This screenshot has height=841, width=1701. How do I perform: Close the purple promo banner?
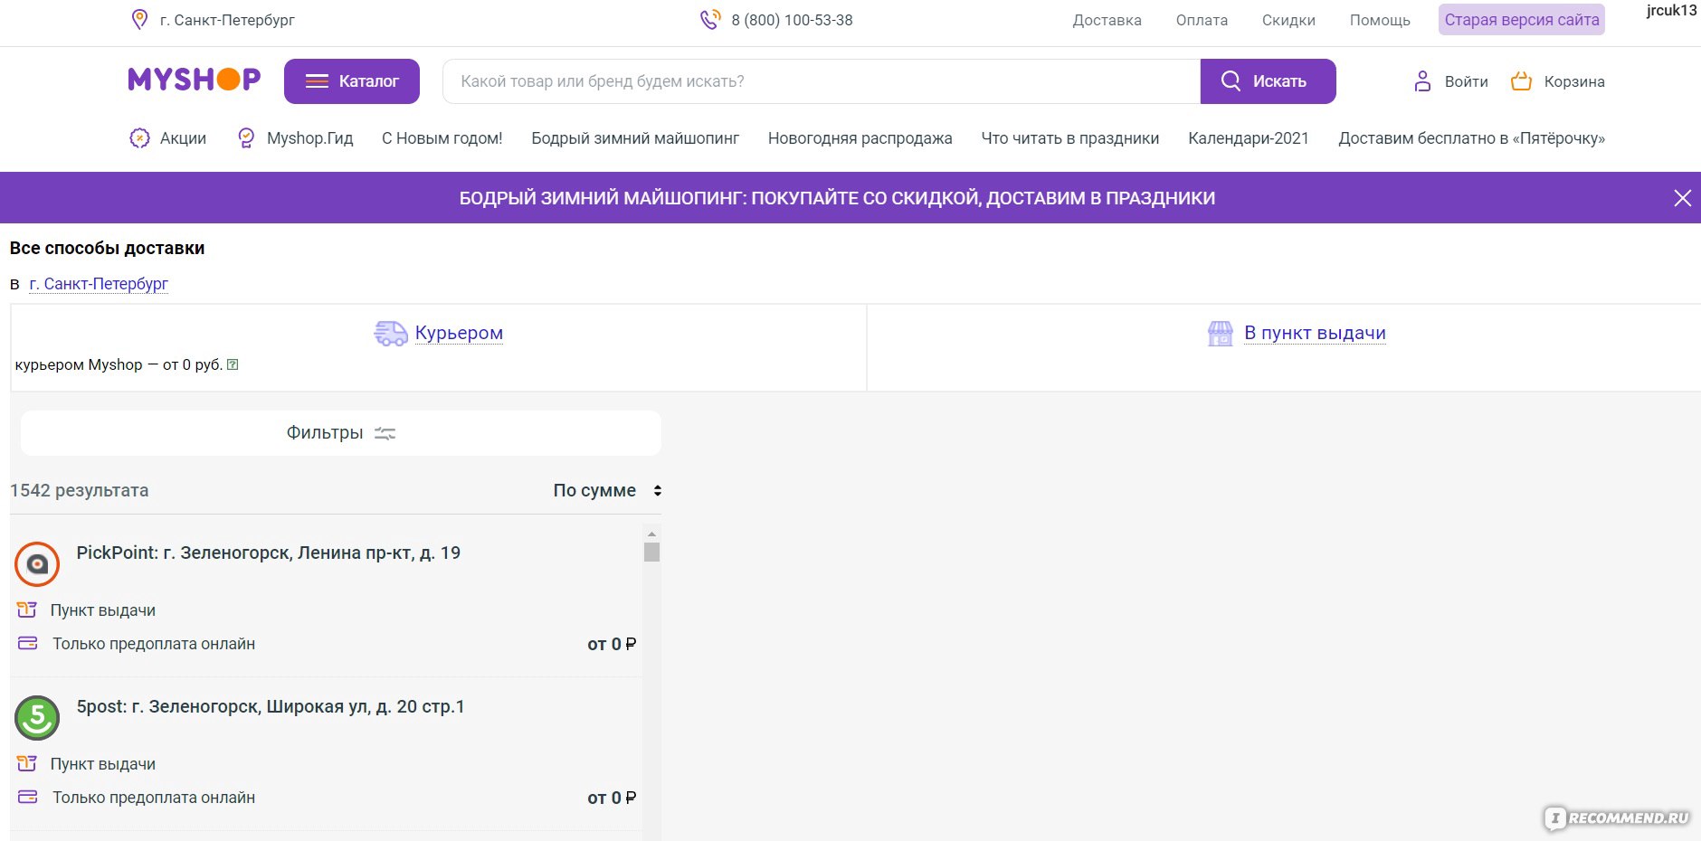pos(1682,198)
